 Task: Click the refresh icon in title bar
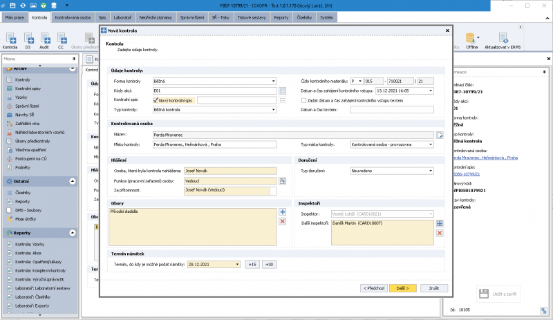click(23, 6)
